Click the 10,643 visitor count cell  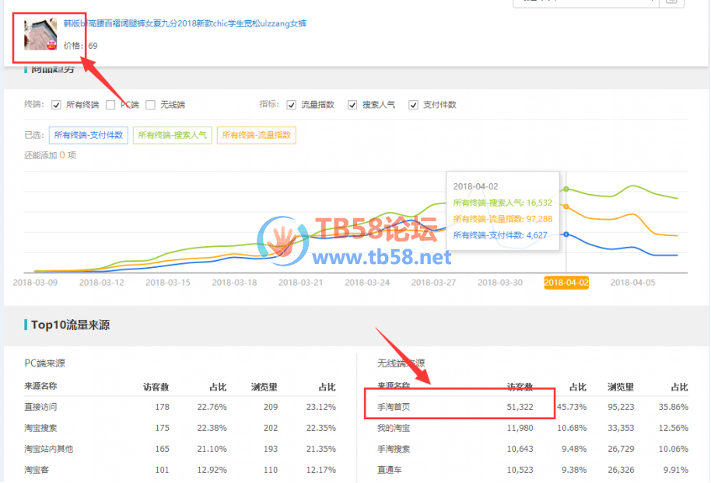520,449
